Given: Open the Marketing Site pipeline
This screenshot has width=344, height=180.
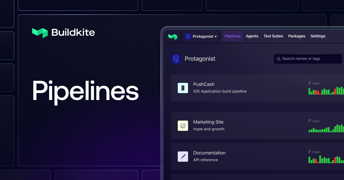Looking at the screenshot, I should click(x=208, y=122).
